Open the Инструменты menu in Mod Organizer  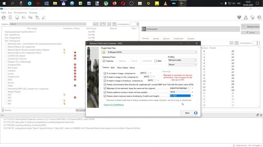pyautogui.click(x=20, y=13)
